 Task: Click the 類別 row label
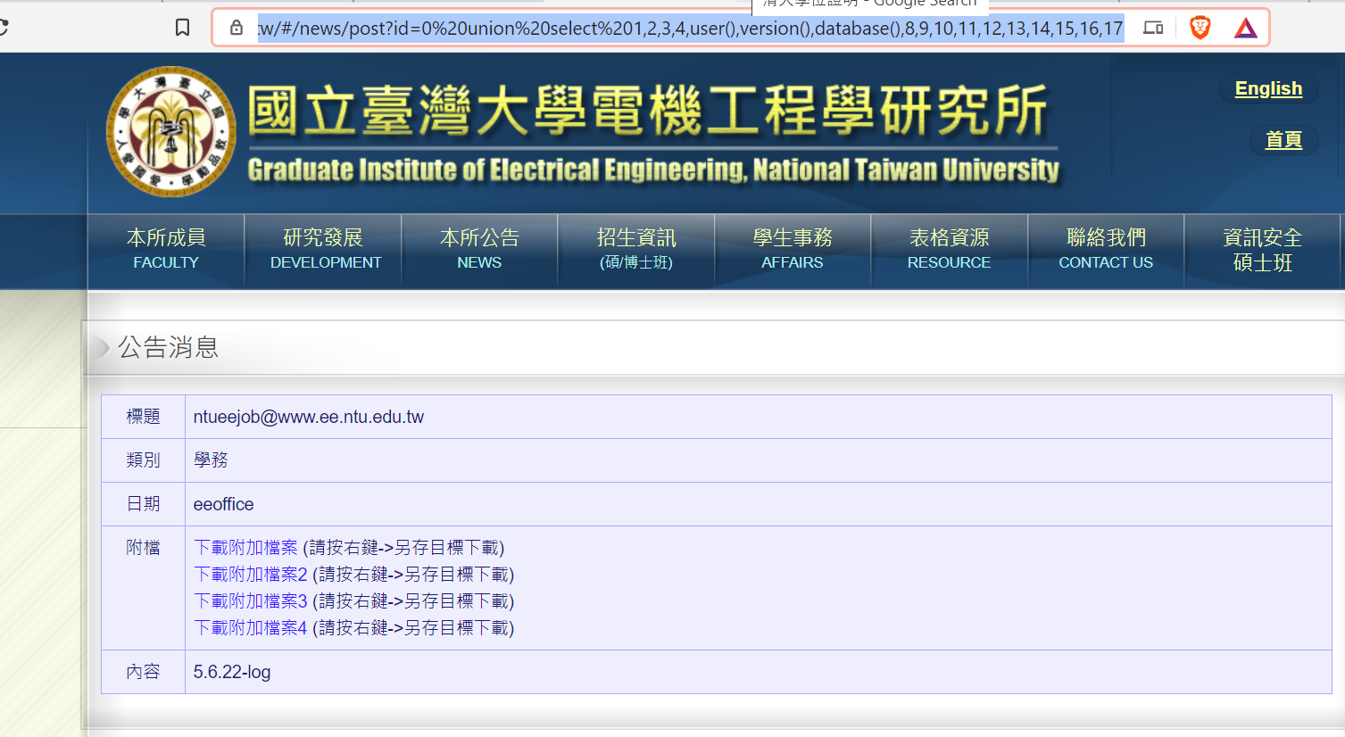click(143, 460)
